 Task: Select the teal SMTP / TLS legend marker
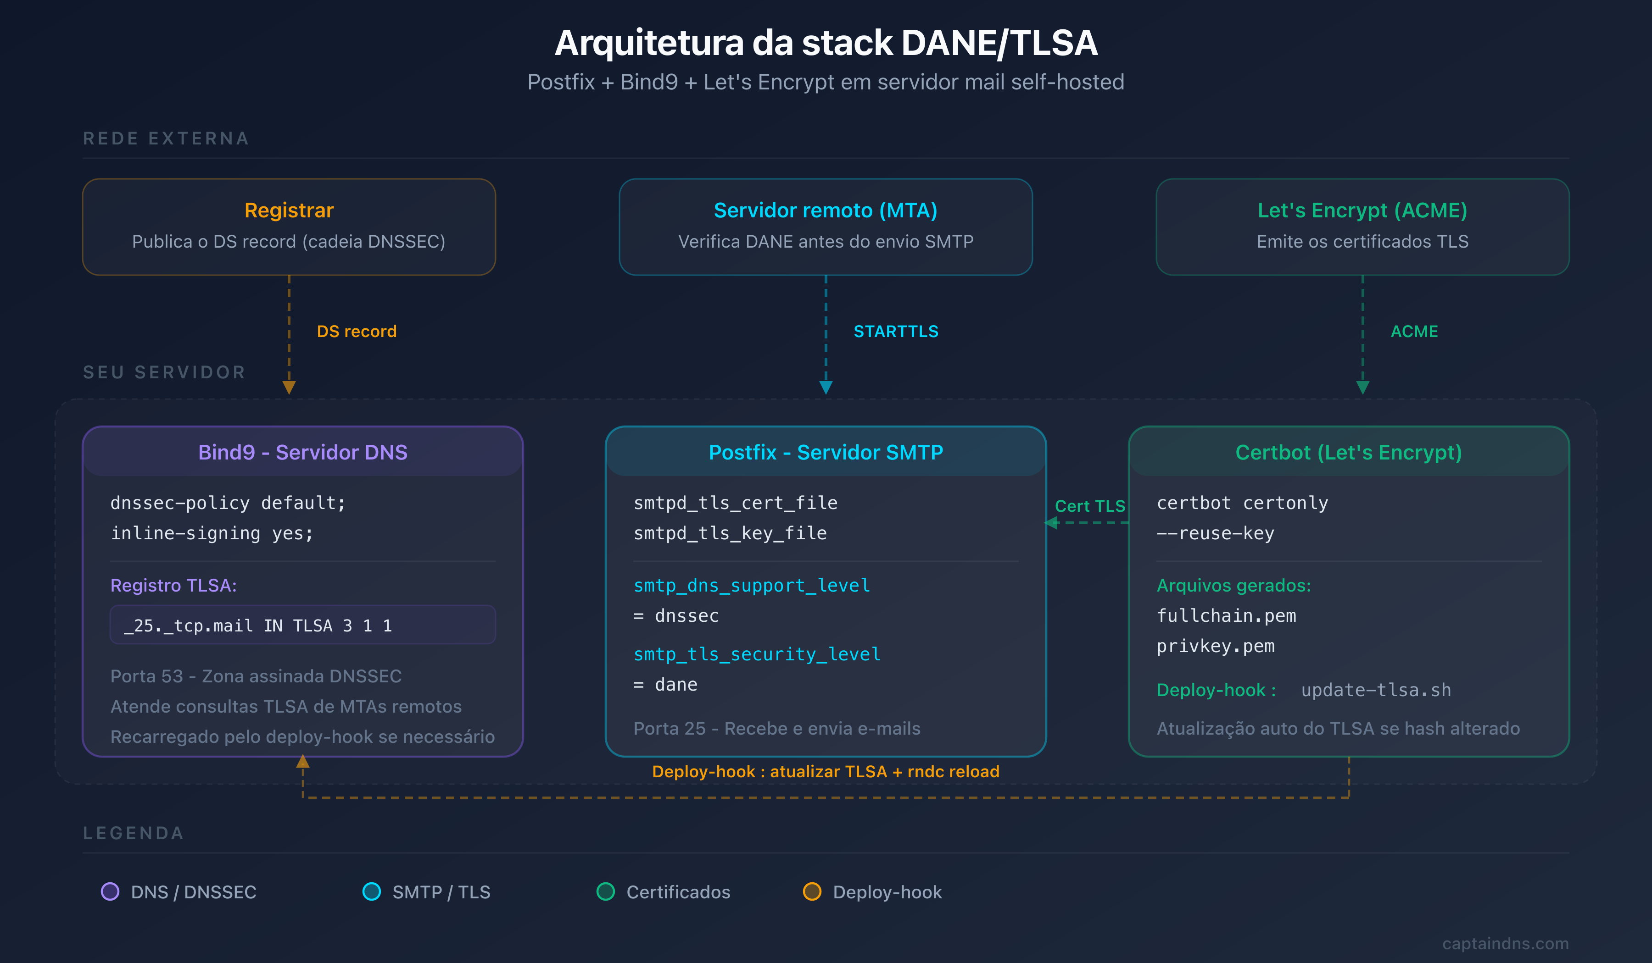[x=372, y=891]
